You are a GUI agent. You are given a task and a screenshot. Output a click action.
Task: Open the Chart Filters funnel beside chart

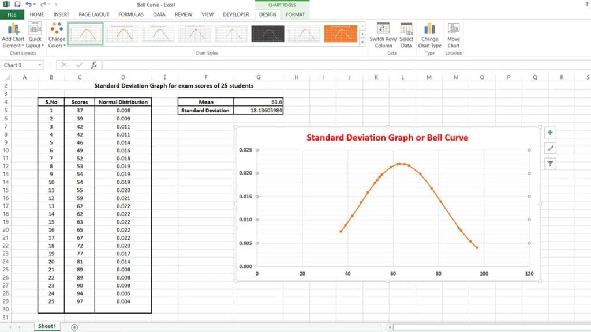[x=550, y=163]
